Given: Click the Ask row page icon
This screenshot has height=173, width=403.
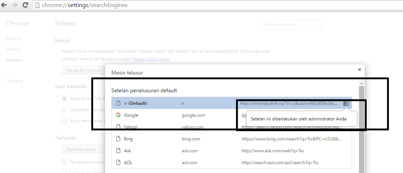Looking at the screenshot, I should tap(118, 151).
